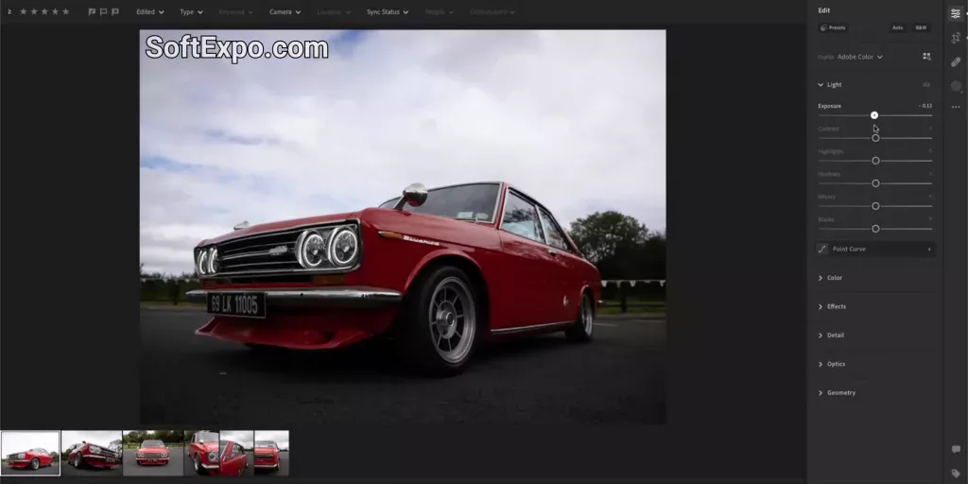Image resolution: width=968 pixels, height=484 pixels.
Task: Click the Edit panel heading
Action: point(824,10)
